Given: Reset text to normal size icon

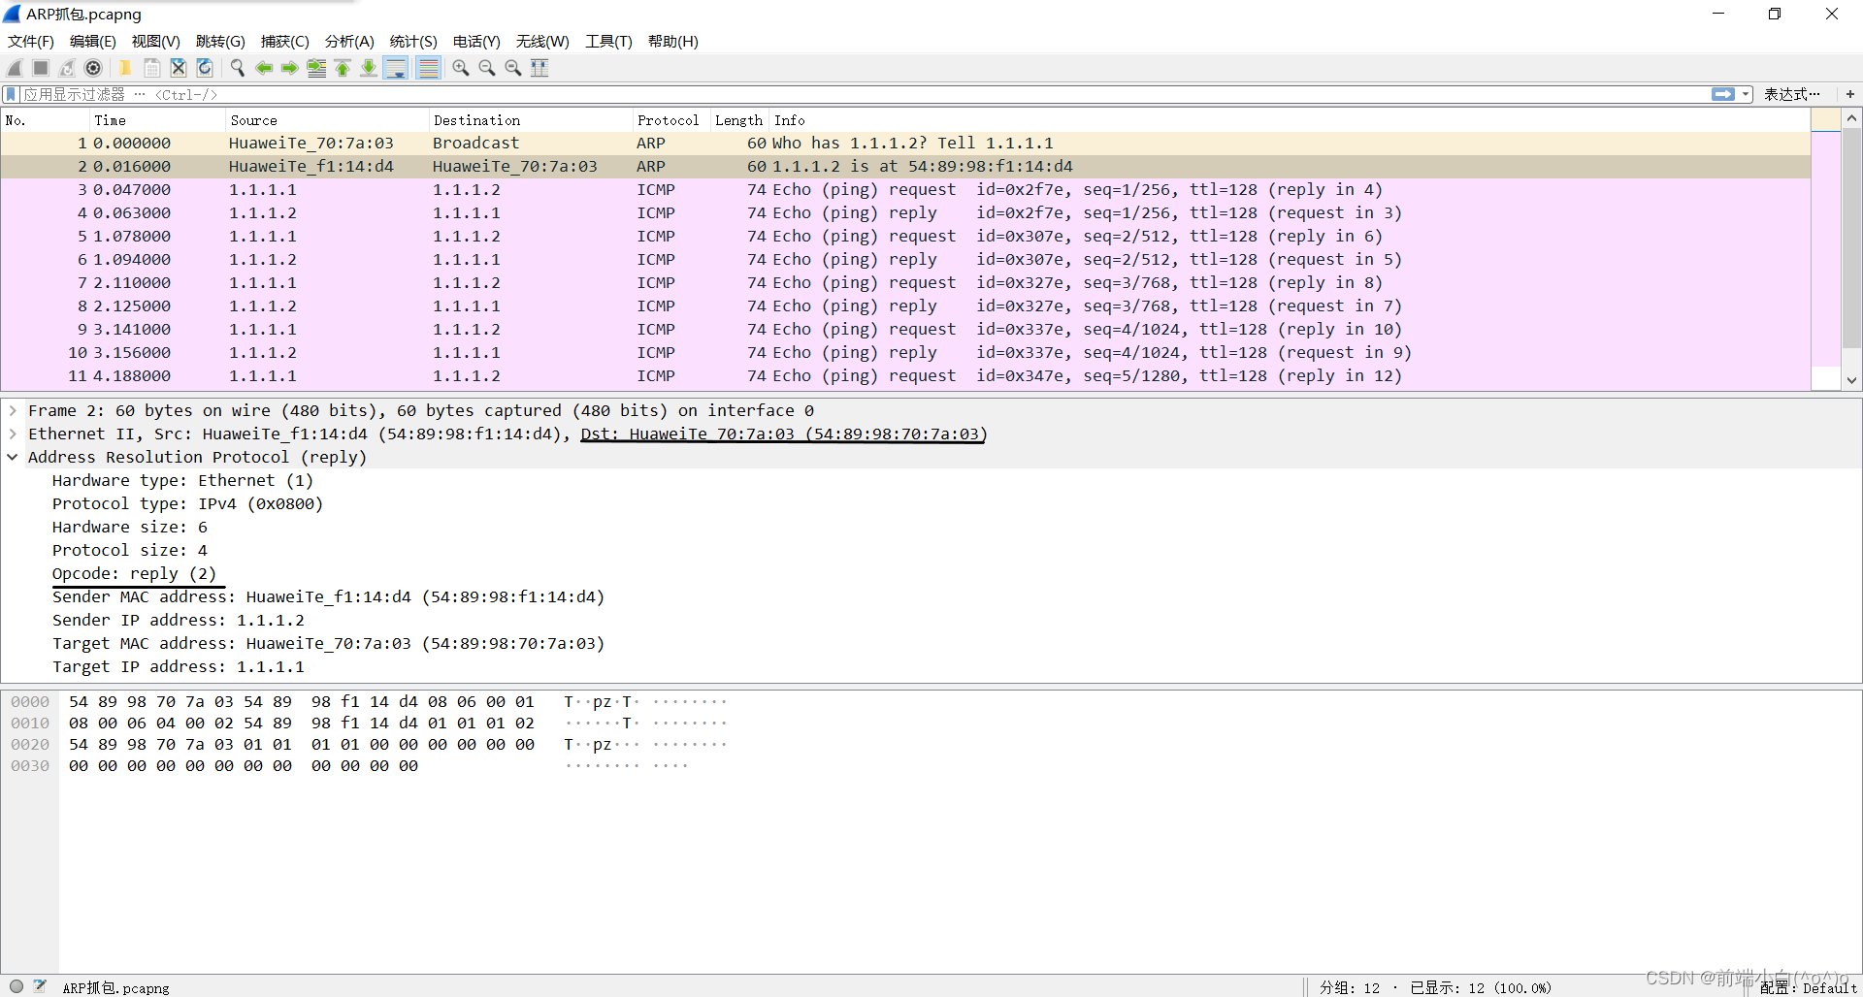Looking at the screenshot, I should [x=513, y=68].
